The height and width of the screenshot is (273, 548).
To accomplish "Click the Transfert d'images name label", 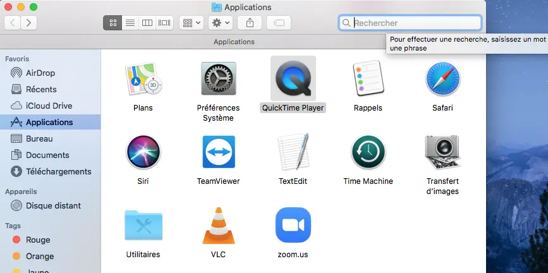I will click(442, 186).
